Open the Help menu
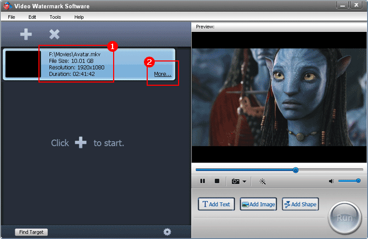 click(x=79, y=17)
